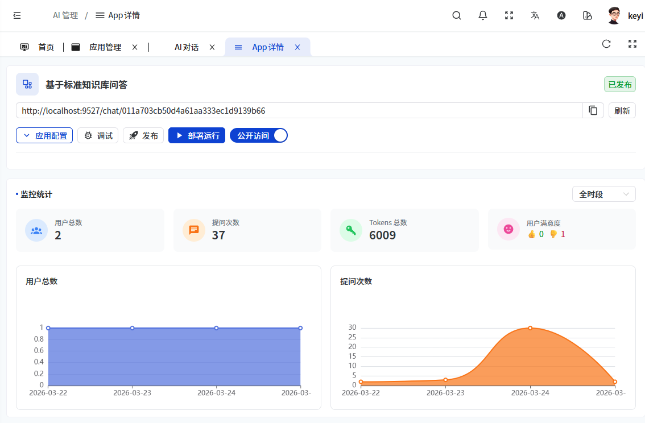
Task: Open the keyi user avatar menu
Action: [614, 15]
